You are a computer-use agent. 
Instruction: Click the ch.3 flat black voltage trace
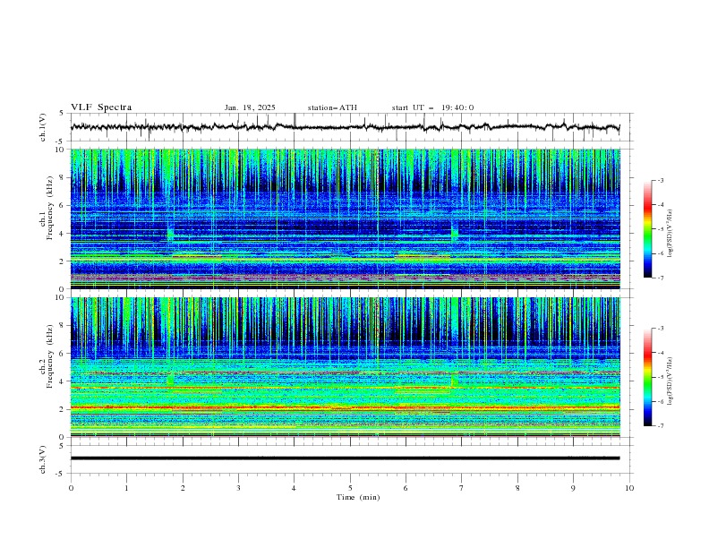click(345, 458)
